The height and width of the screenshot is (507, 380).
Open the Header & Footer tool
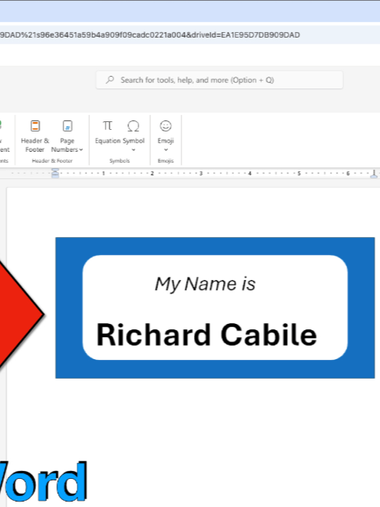[35, 136]
